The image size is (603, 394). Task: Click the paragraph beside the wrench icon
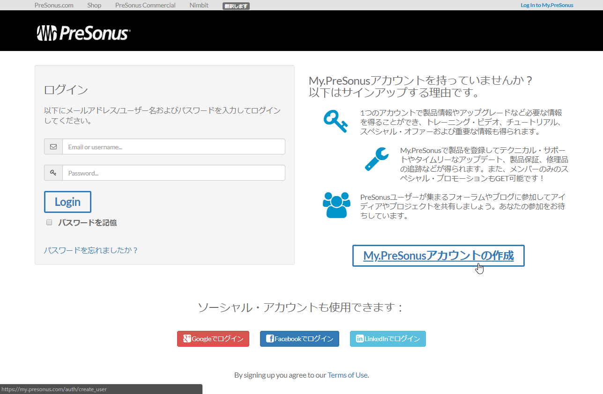tap(484, 164)
